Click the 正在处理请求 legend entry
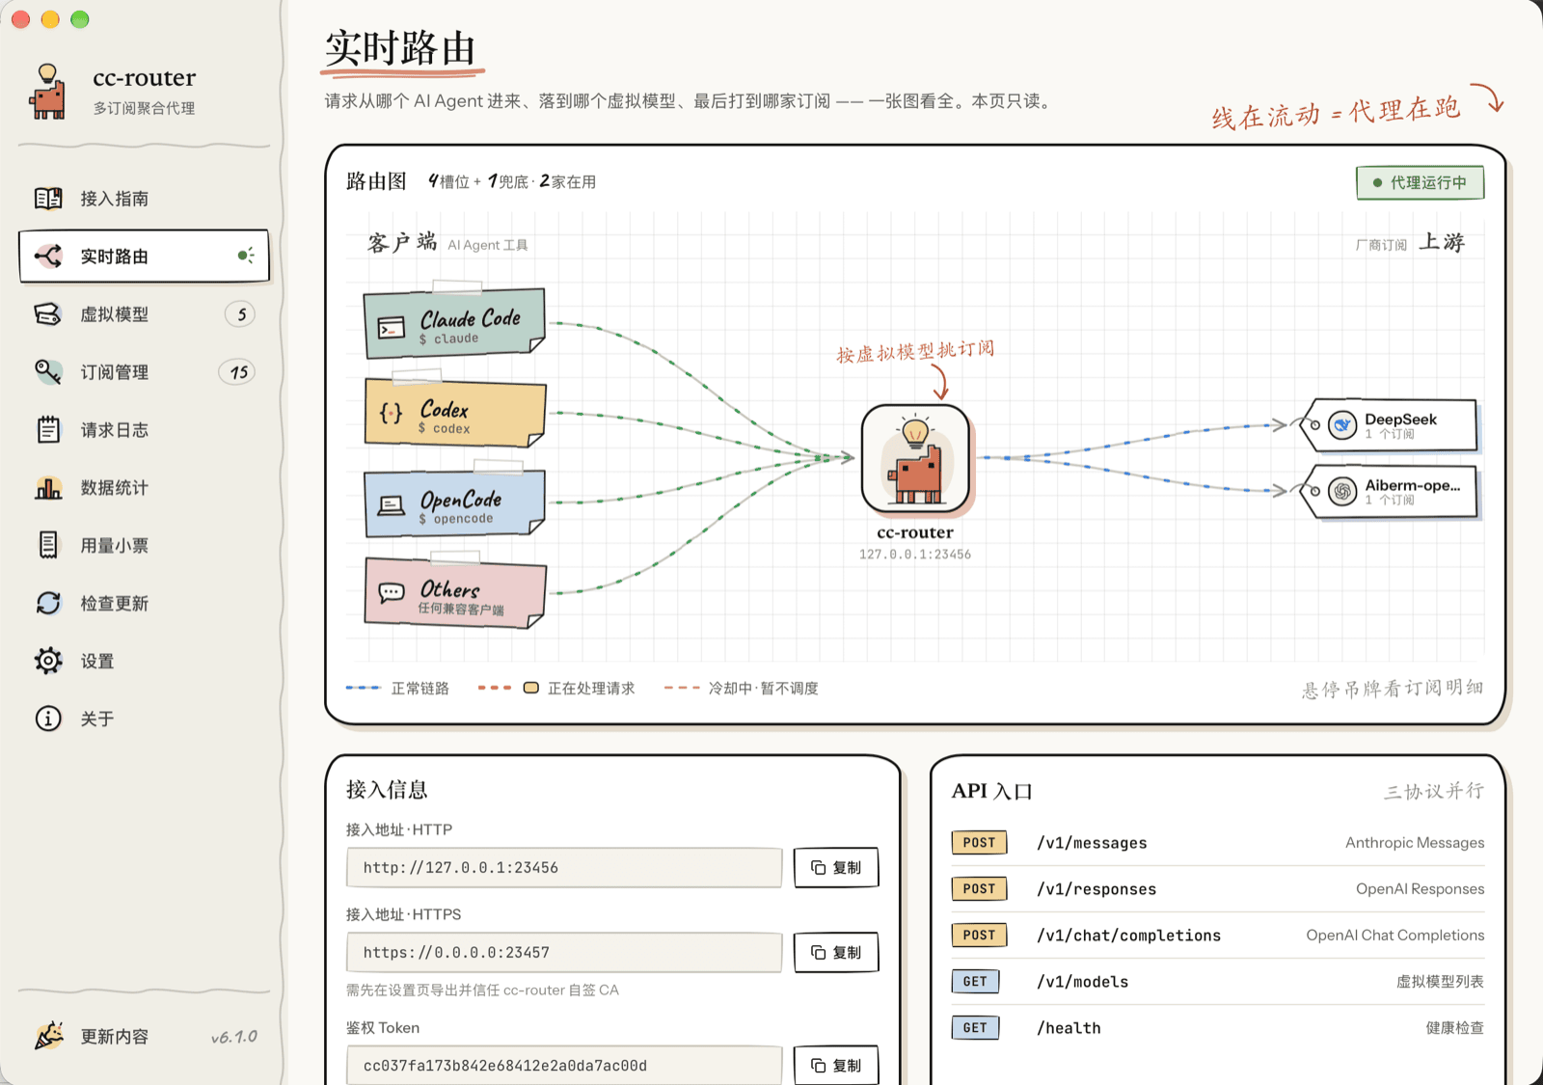The height and width of the screenshot is (1085, 1543). point(556,689)
